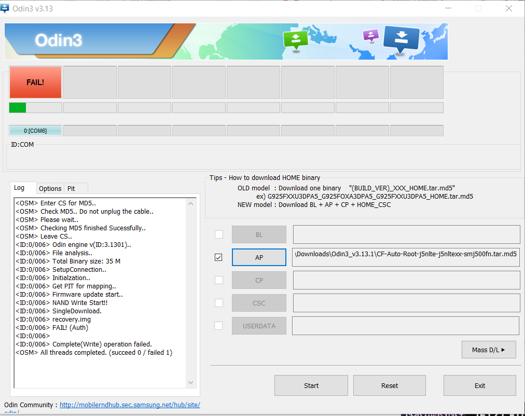The image size is (525, 416).
Task: Click the "SetupConnection.." log line
Action: 61,269
